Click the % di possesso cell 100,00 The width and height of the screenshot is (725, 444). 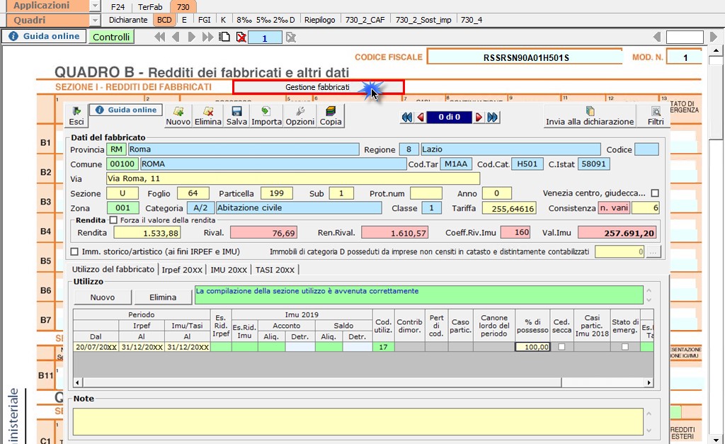point(532,347)
